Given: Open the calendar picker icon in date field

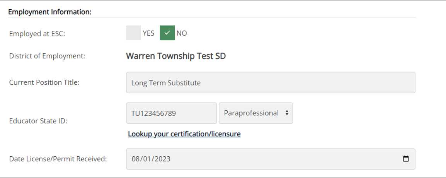Looking at the screenshot, I should click(406, 159).
